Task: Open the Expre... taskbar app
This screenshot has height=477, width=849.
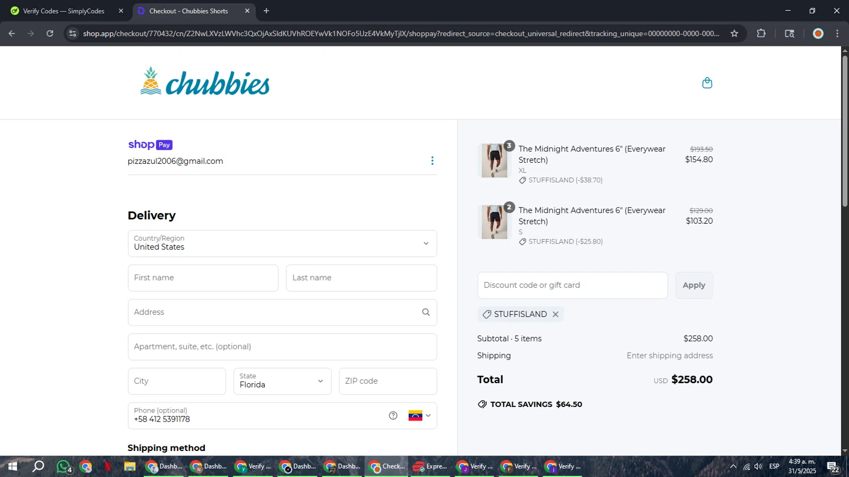Action: [430, 467]
